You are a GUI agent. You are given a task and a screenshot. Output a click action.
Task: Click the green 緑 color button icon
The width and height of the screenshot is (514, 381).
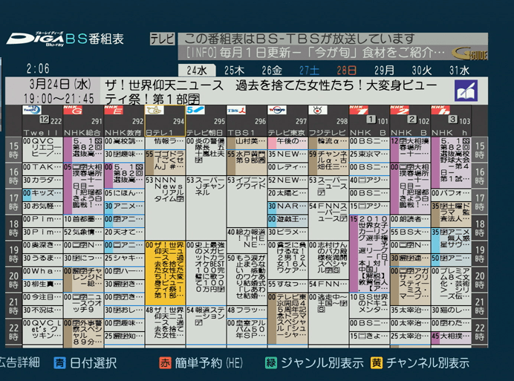click(x=271, y=363)
